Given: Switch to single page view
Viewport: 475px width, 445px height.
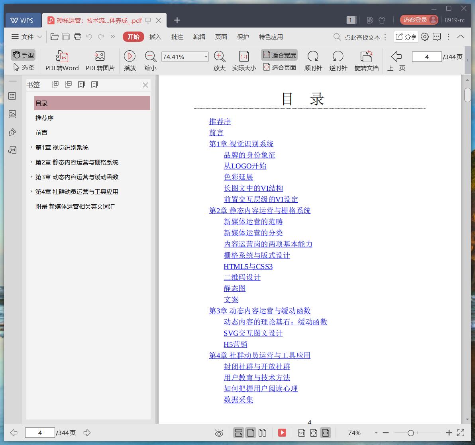Looking at the screenshot, I should click(x=251, y=433).
